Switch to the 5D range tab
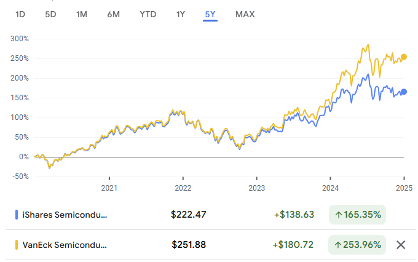The width and height of the screenshot is (418, 262). click(51, 14)
